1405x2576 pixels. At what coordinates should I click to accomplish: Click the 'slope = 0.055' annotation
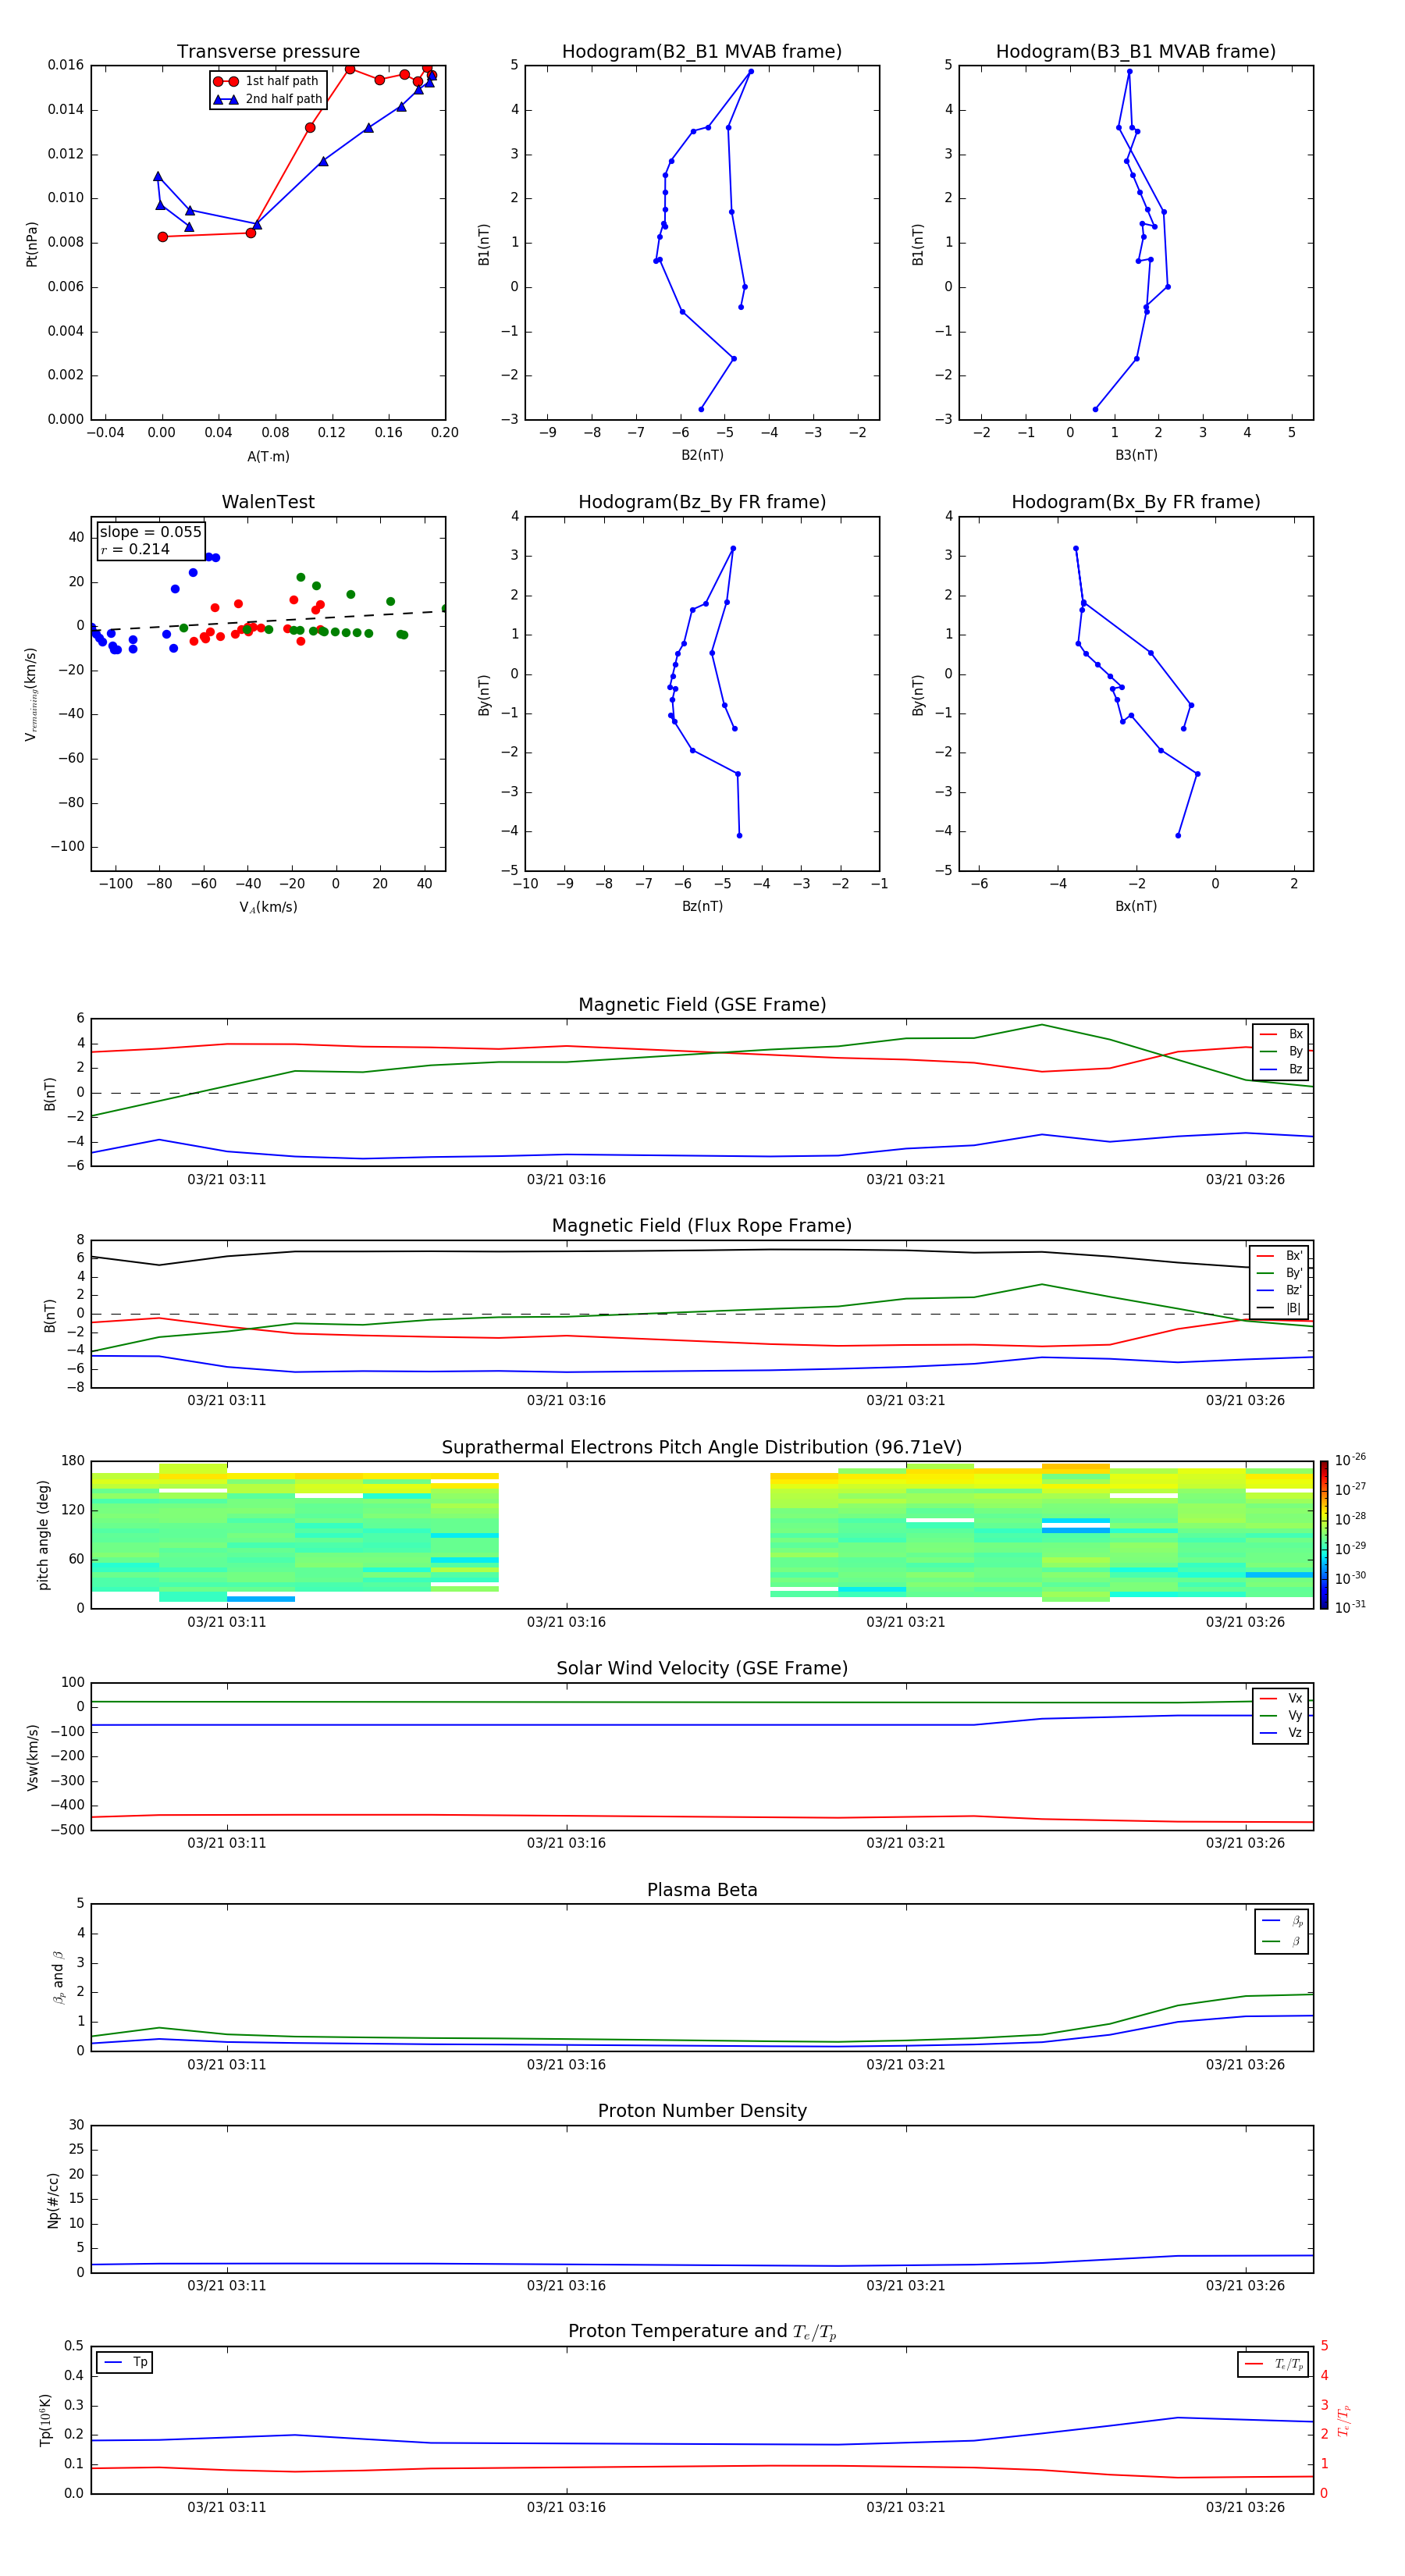pos(150,532)
